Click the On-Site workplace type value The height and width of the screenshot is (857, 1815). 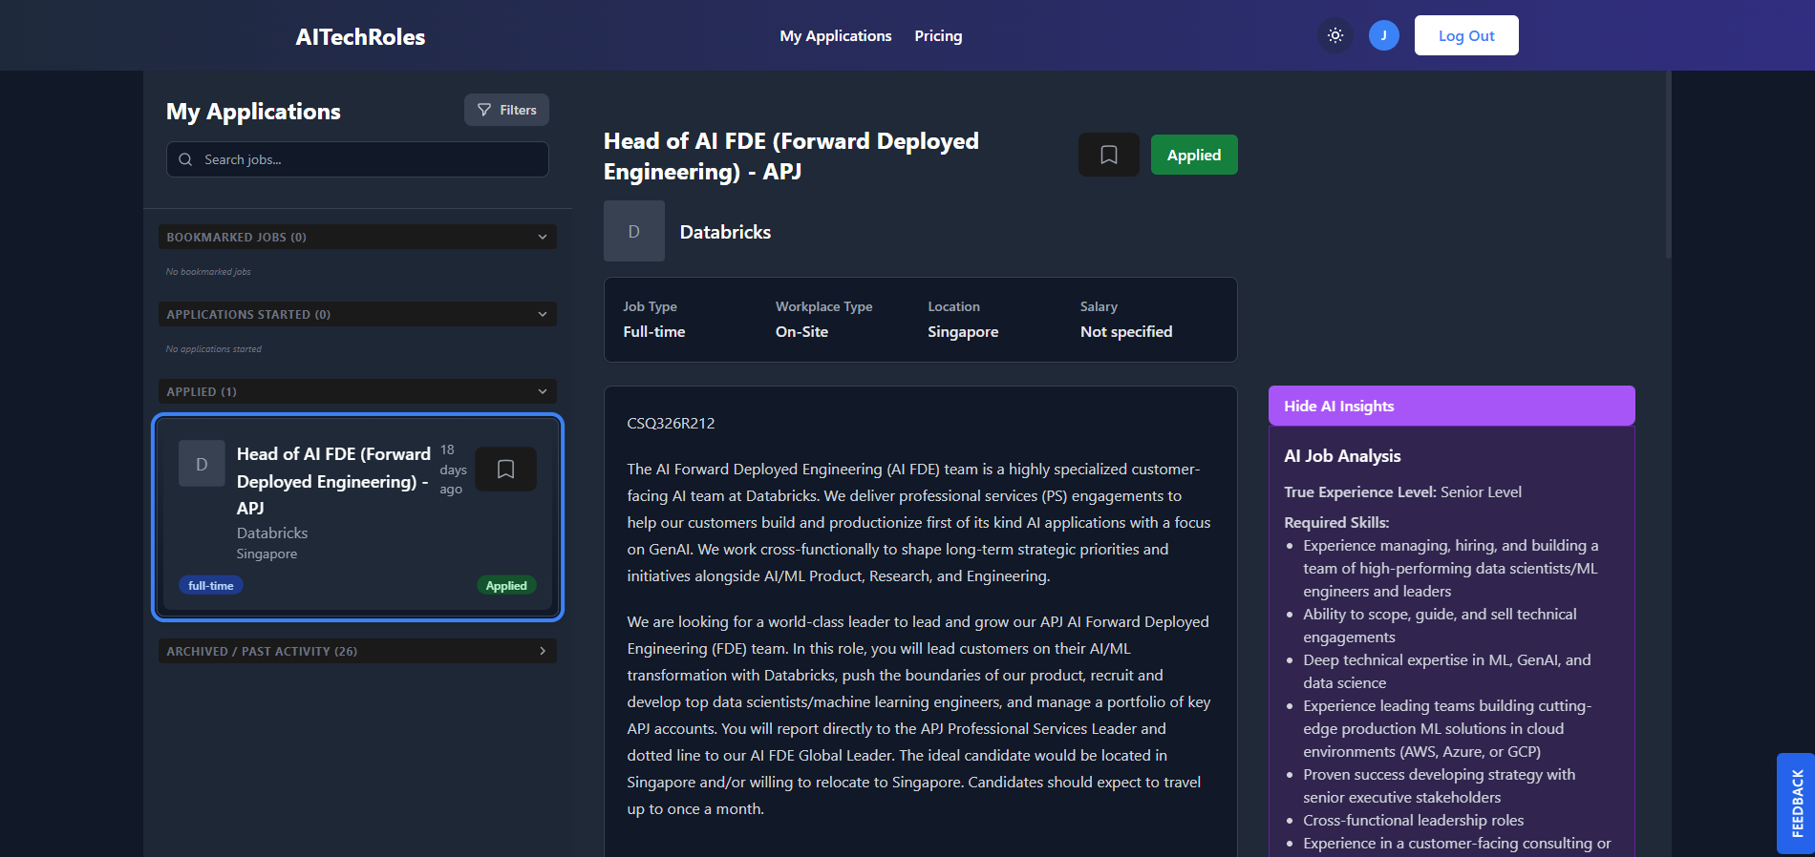pos(801,331)
